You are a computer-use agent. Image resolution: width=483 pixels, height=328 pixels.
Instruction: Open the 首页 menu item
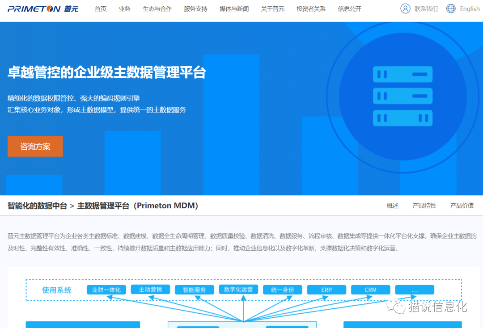(x=101, y=9)
